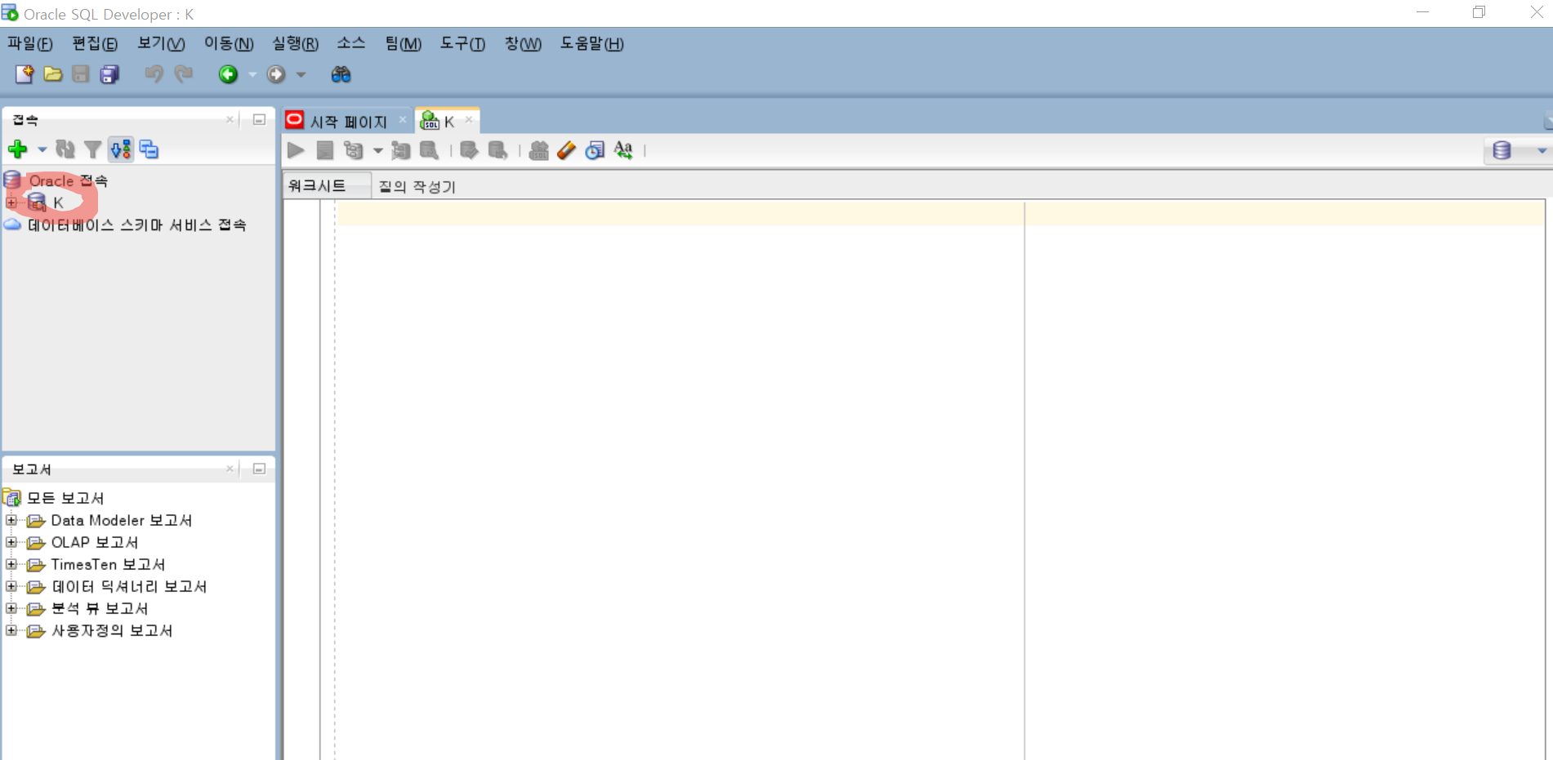This screenshot has width=1553, height=760.
Task: Open the New Connection dropdown arrow
Action: pyautogui.click(x=42, y=149)
